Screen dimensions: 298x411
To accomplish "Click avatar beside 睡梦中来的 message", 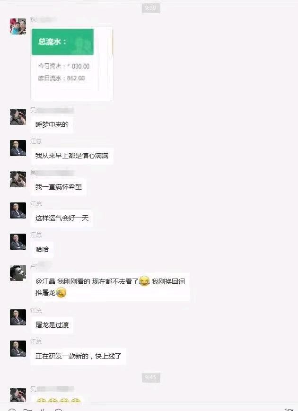I will coord(18,117).
